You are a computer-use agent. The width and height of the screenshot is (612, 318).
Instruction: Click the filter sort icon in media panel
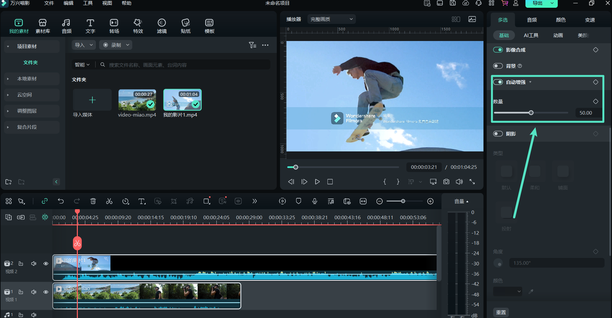click(253, 45)
